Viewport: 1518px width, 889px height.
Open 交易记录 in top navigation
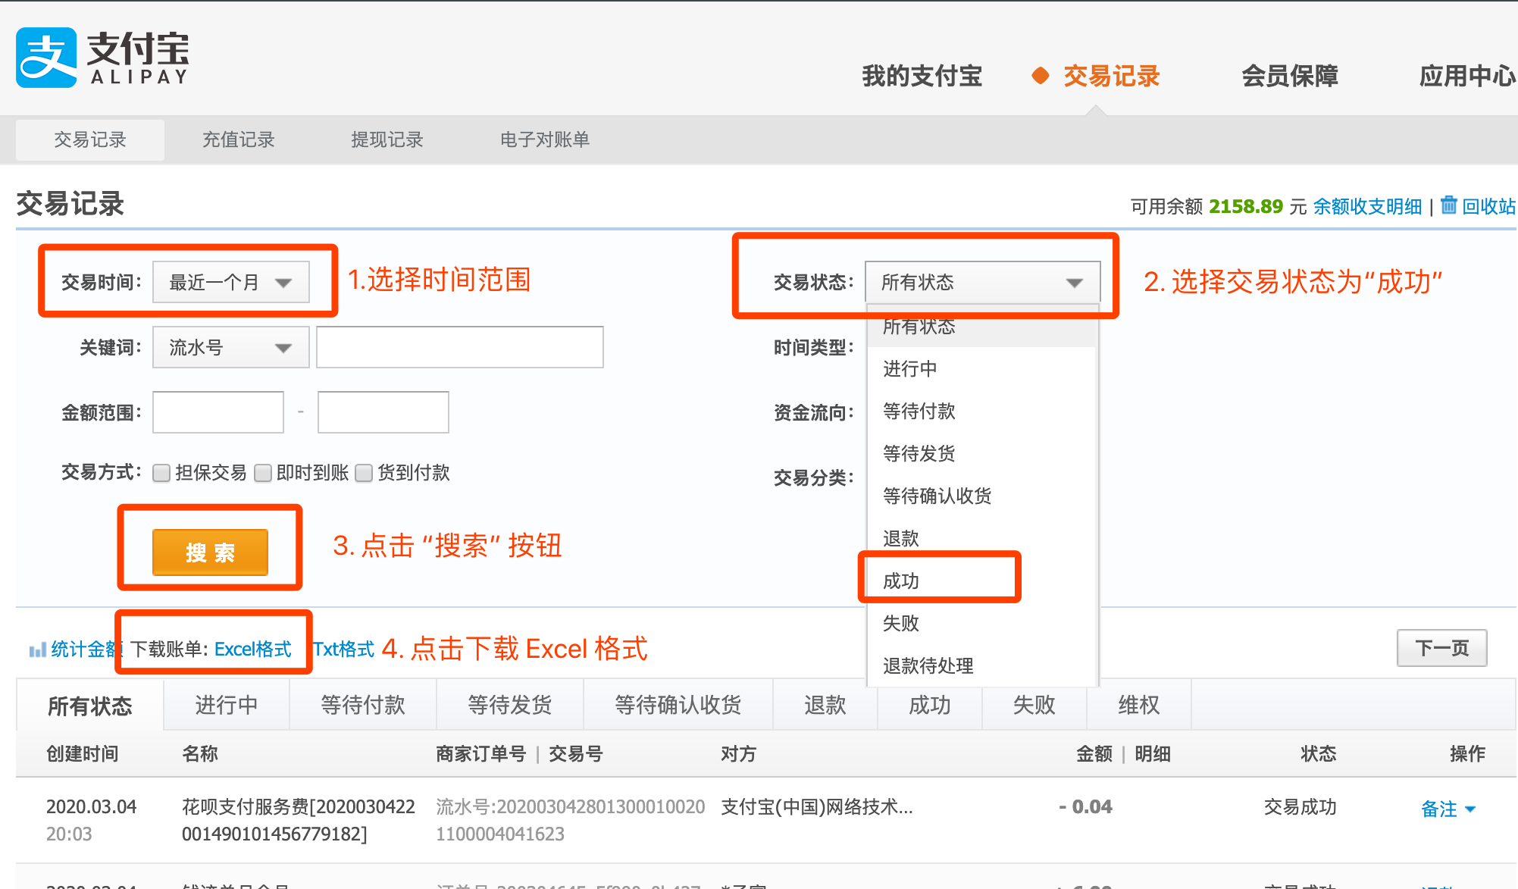point(1111,76)
